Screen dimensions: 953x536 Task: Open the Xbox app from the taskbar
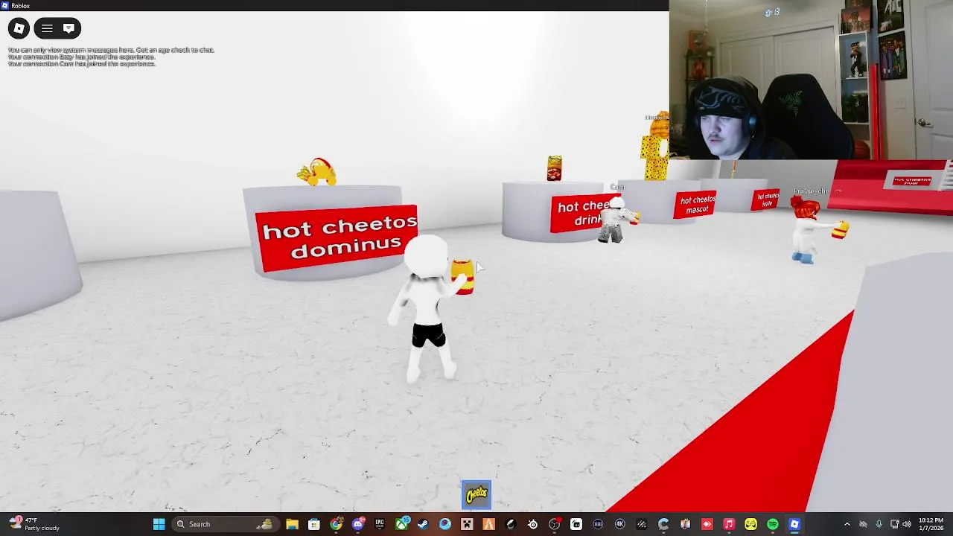(x=402, y=524)
